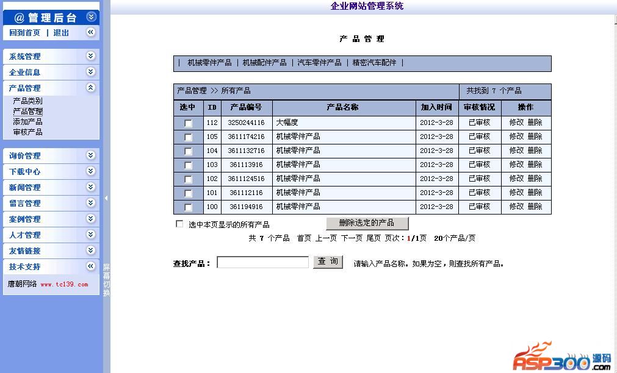Check the box for product ID 100

pos(188,207)
